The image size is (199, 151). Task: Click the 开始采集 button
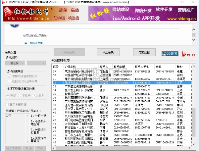click(x=69, y=52)
